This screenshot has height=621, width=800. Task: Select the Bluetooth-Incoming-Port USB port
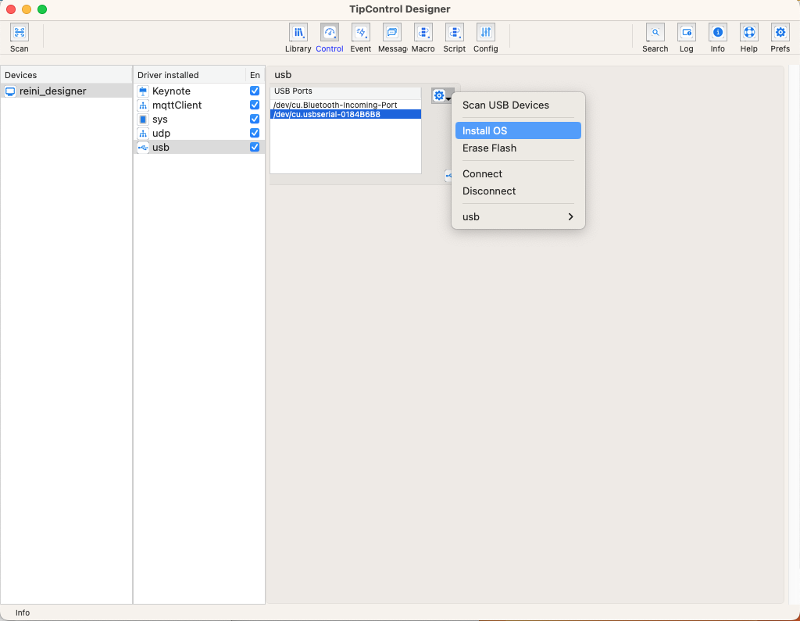pos(335,105)
